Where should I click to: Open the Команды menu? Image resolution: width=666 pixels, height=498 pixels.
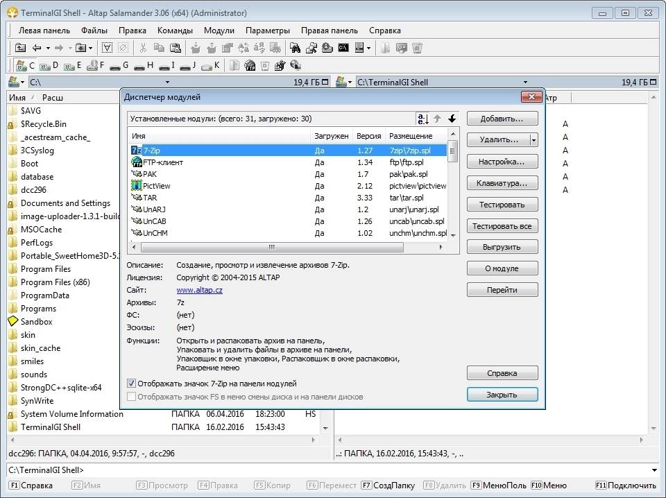(x=175, y=31)
